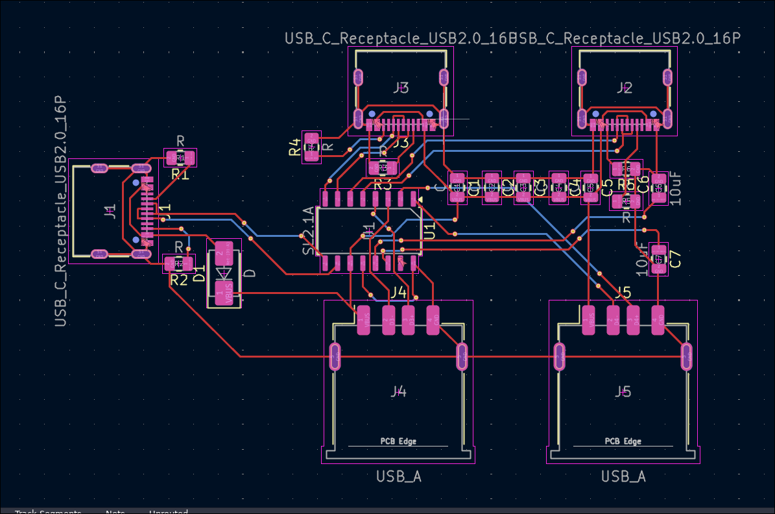
Task: Select resistor R3 below connector J3
Action: tap(383, 167)
